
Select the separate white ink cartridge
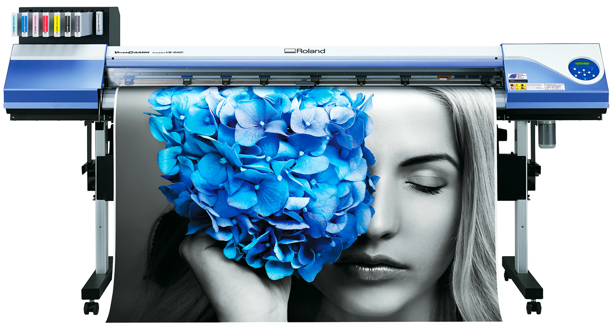pyautogui.click(x=99, y=23)
